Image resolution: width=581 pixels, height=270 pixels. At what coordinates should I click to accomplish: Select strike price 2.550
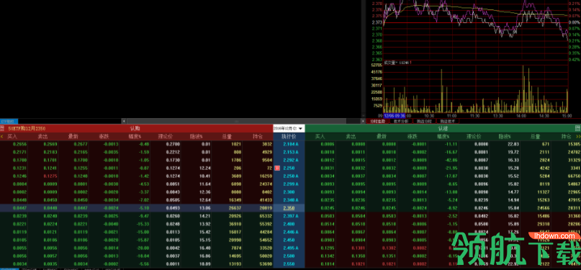pos(289,264)
